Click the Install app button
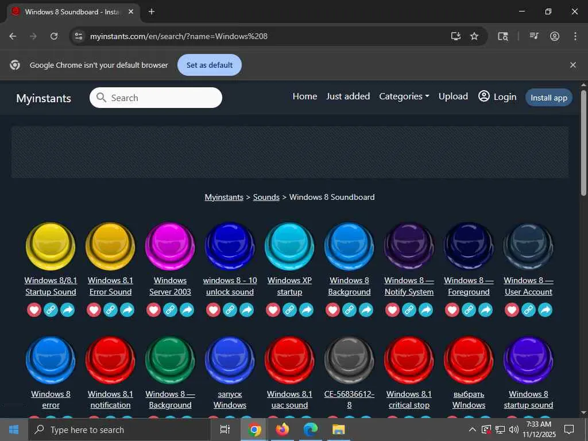This screenshot has height=441, width=588. [x=548, y=98]
